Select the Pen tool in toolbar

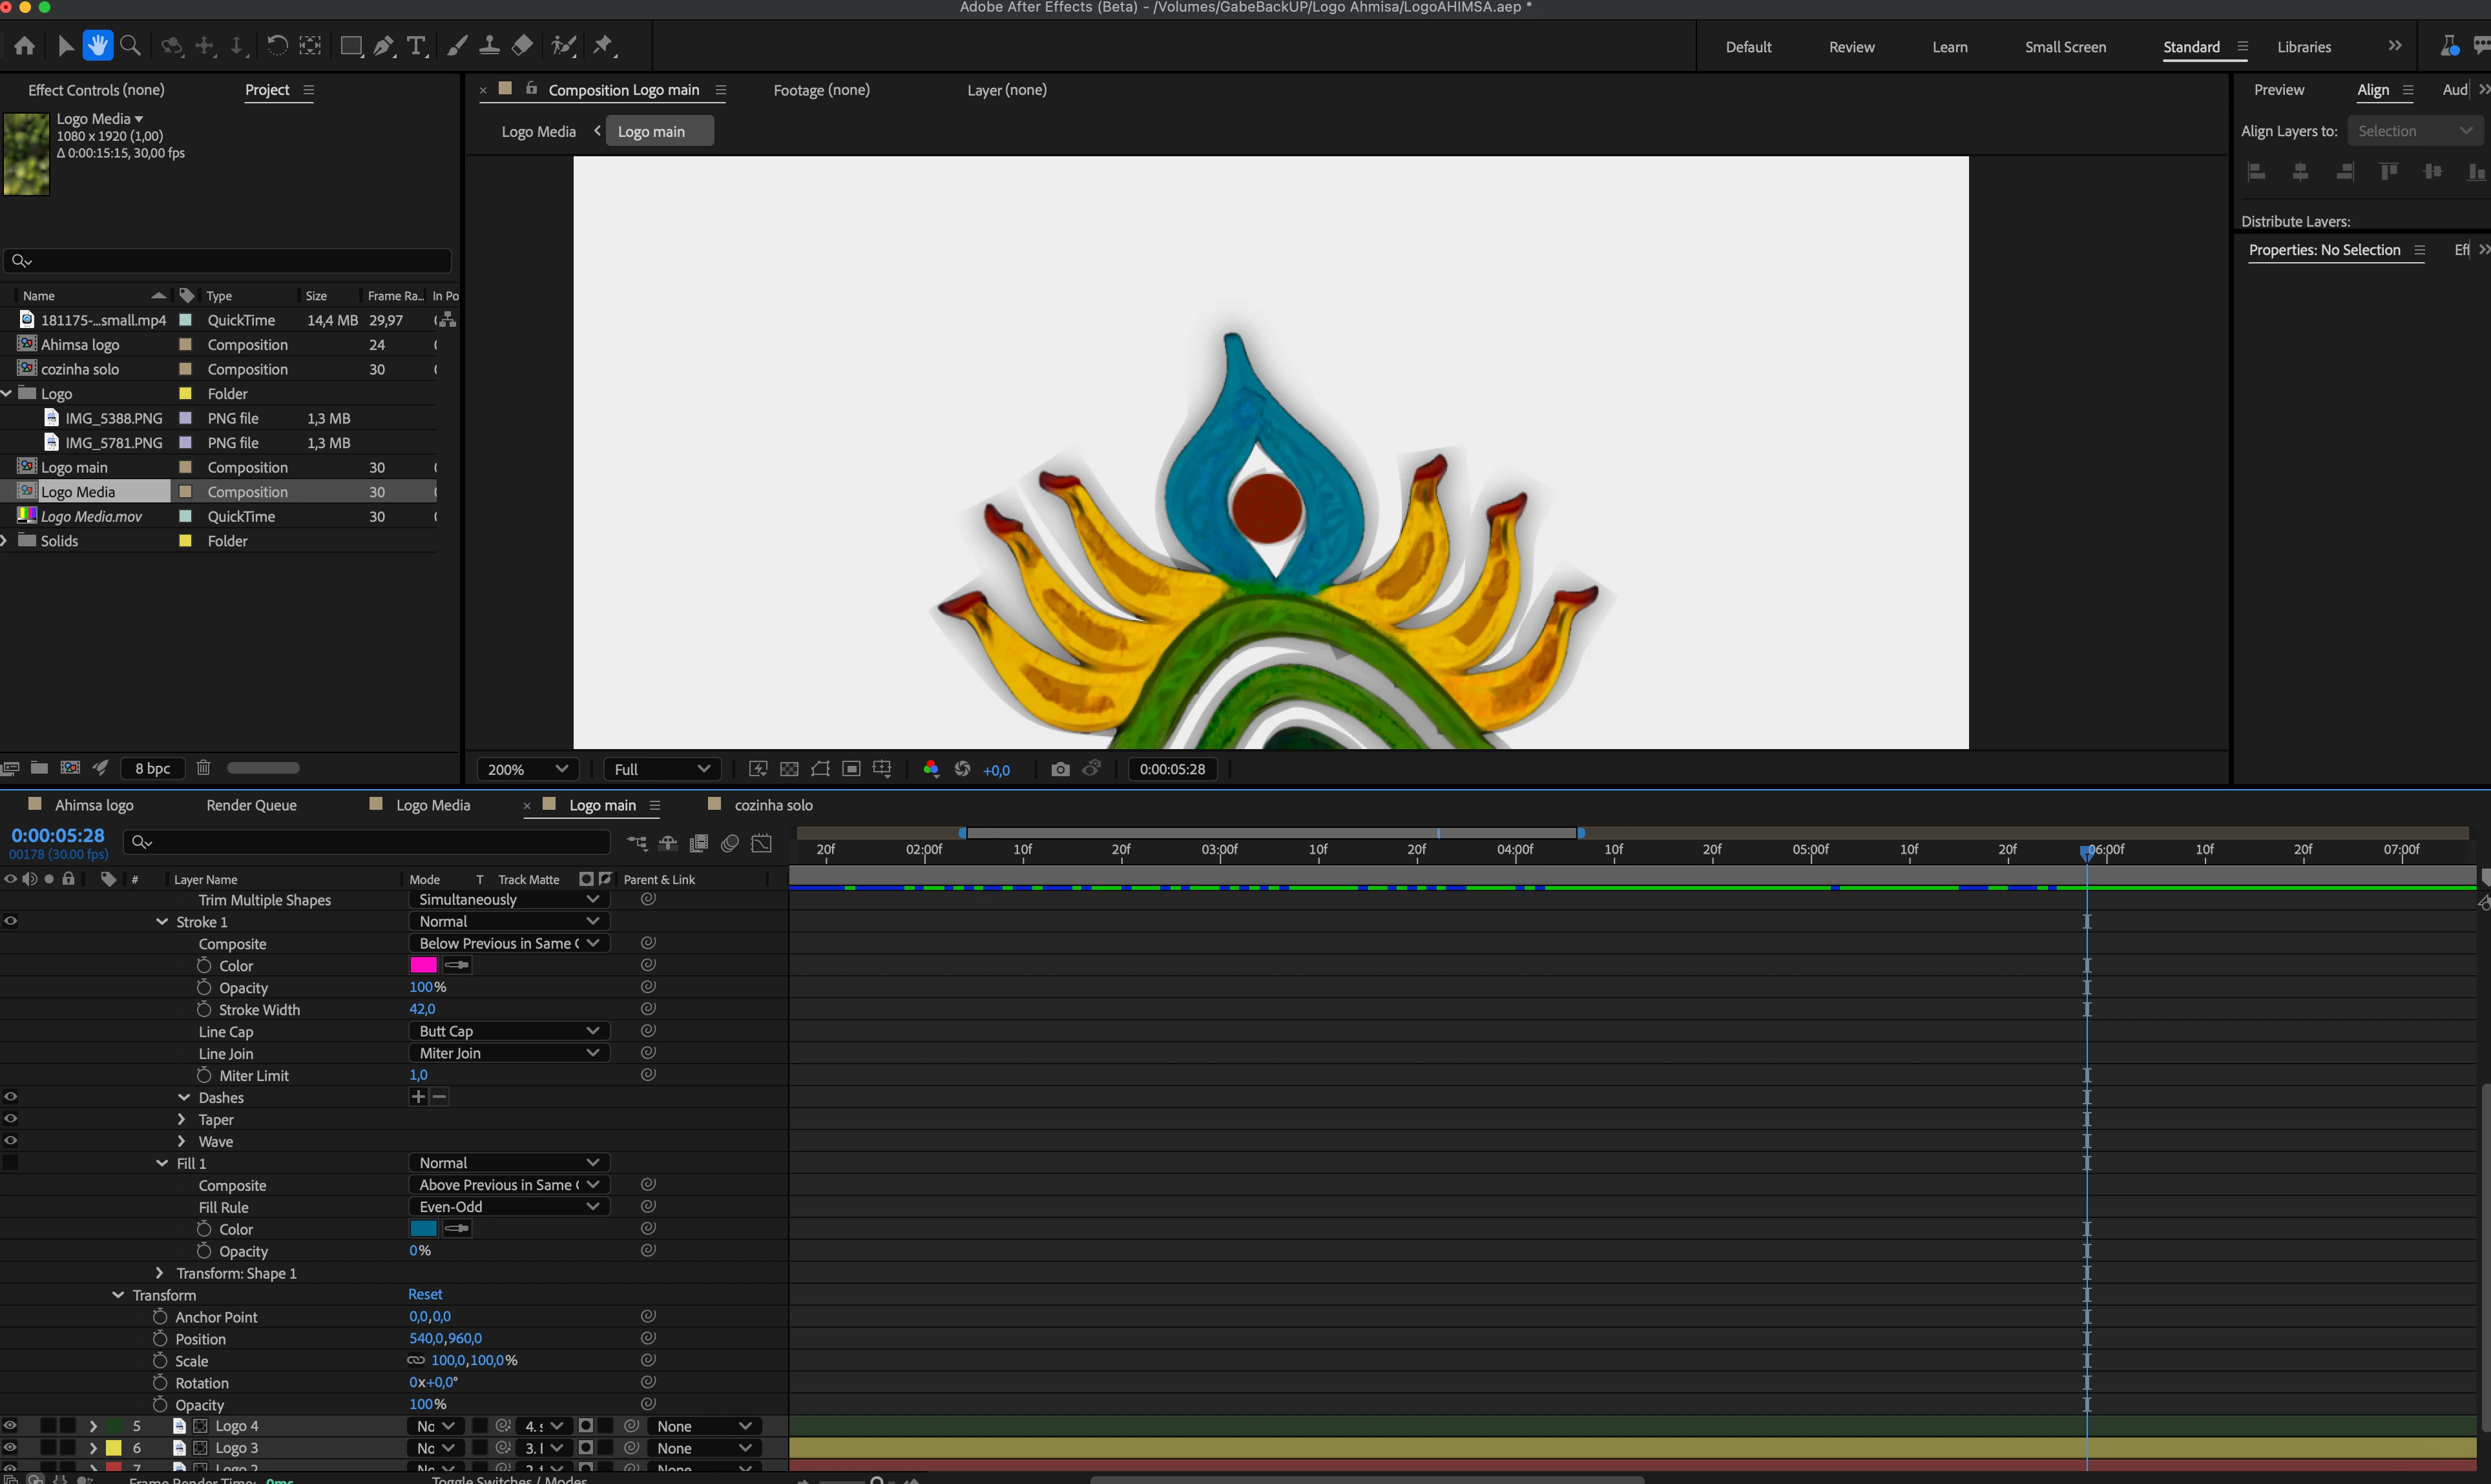[383, 46]
